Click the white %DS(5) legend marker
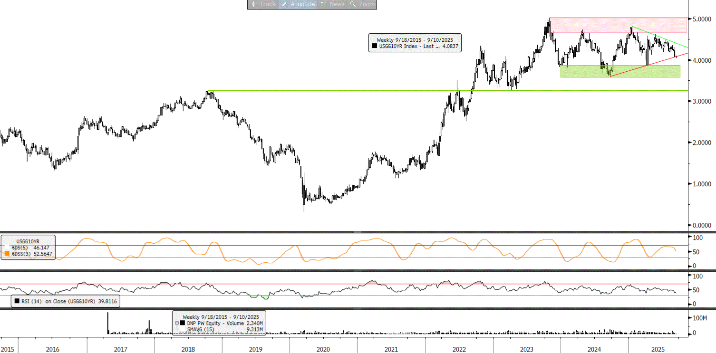The width and height of the screenshot is (716, 353). tap(7, 248)
